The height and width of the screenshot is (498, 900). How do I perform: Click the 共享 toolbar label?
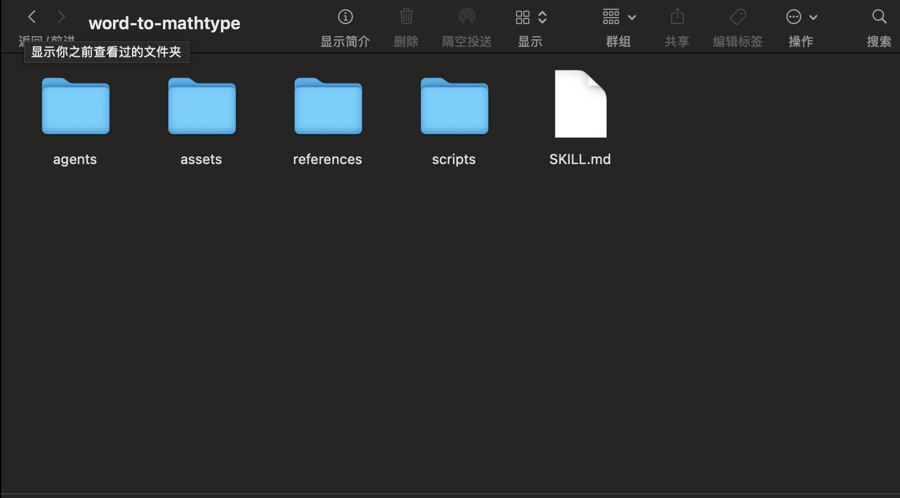click(x=677, y=41)
